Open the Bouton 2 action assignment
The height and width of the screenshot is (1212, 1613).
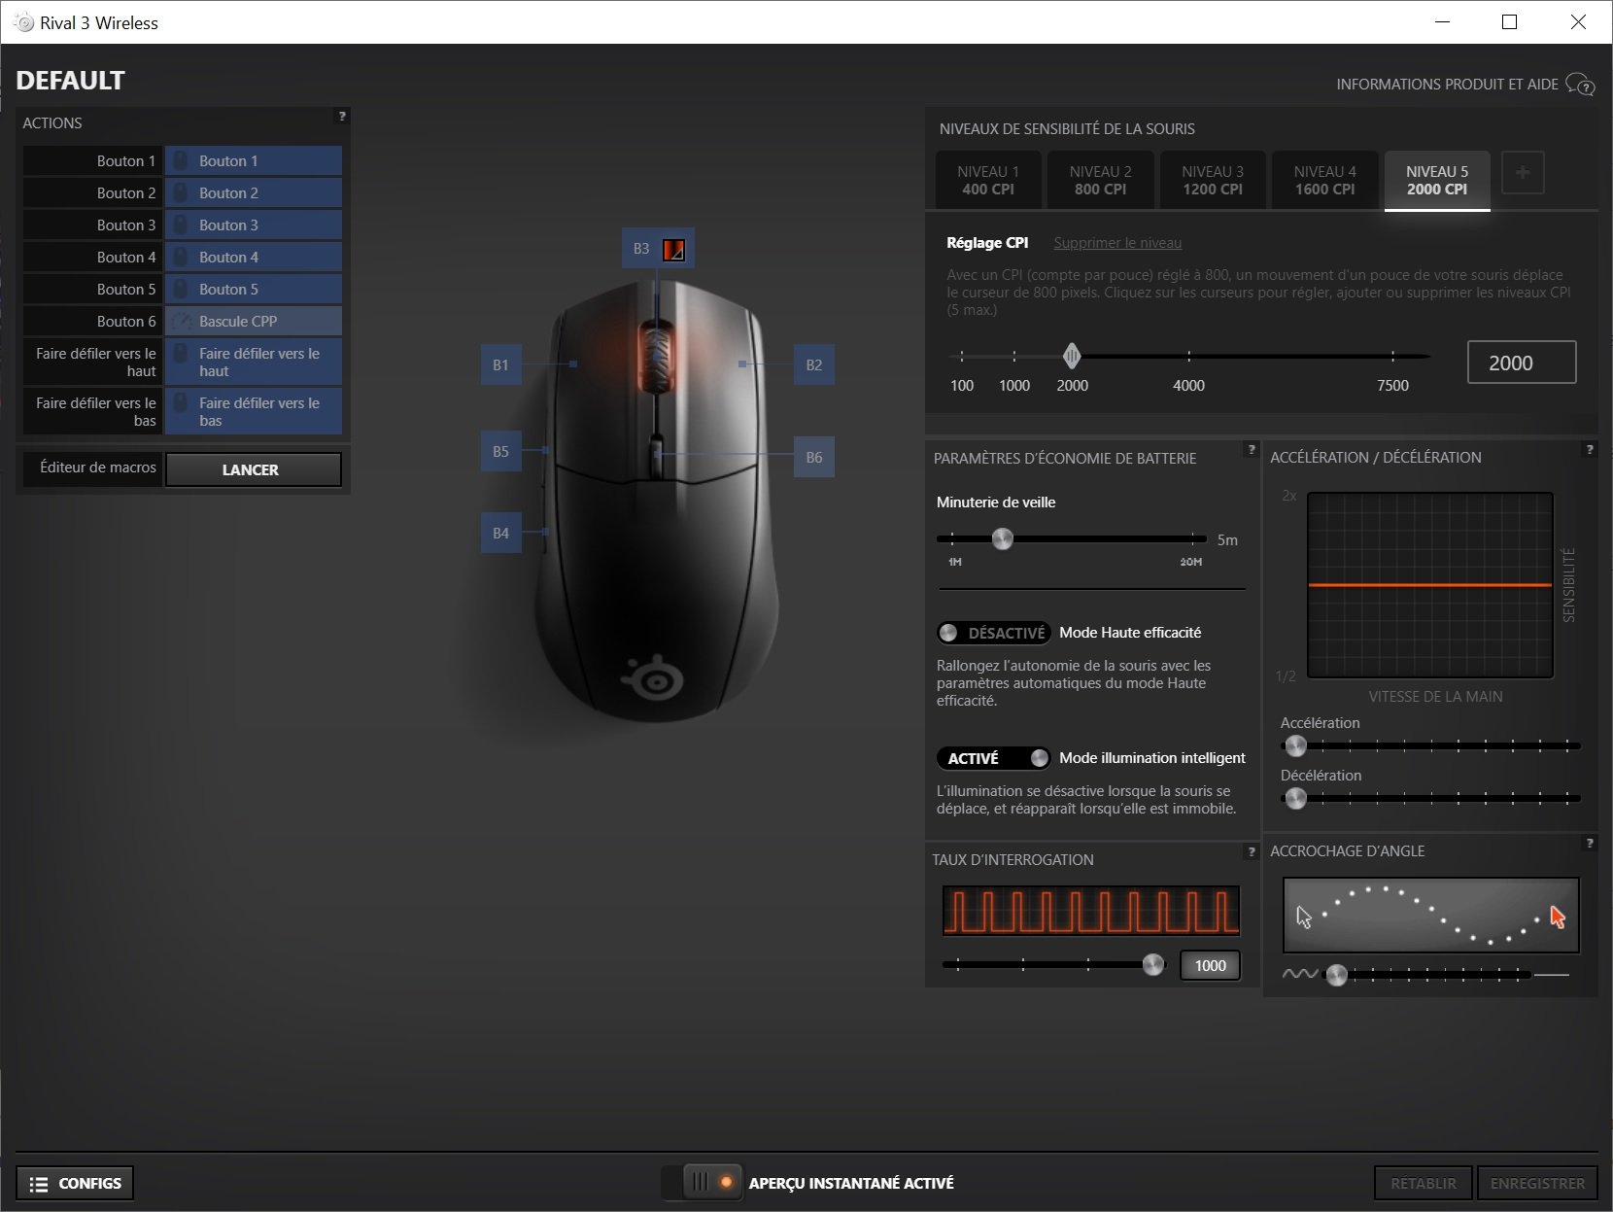pos(254,193)
